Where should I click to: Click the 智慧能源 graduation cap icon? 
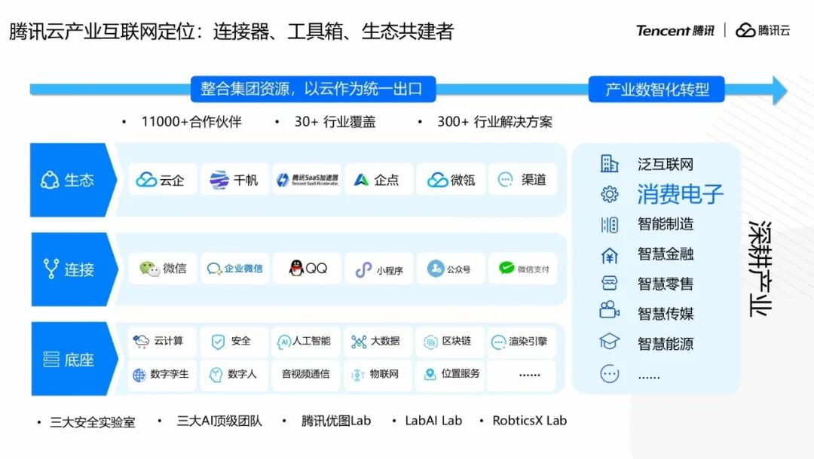point(610,341)
